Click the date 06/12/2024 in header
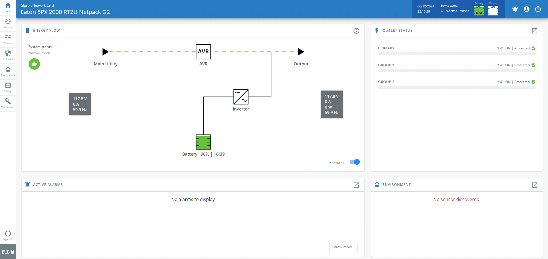This screenshot has height=259, width=548. click(x=426, y=6)
